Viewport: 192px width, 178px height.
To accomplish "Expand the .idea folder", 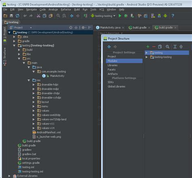I will 14,37.
